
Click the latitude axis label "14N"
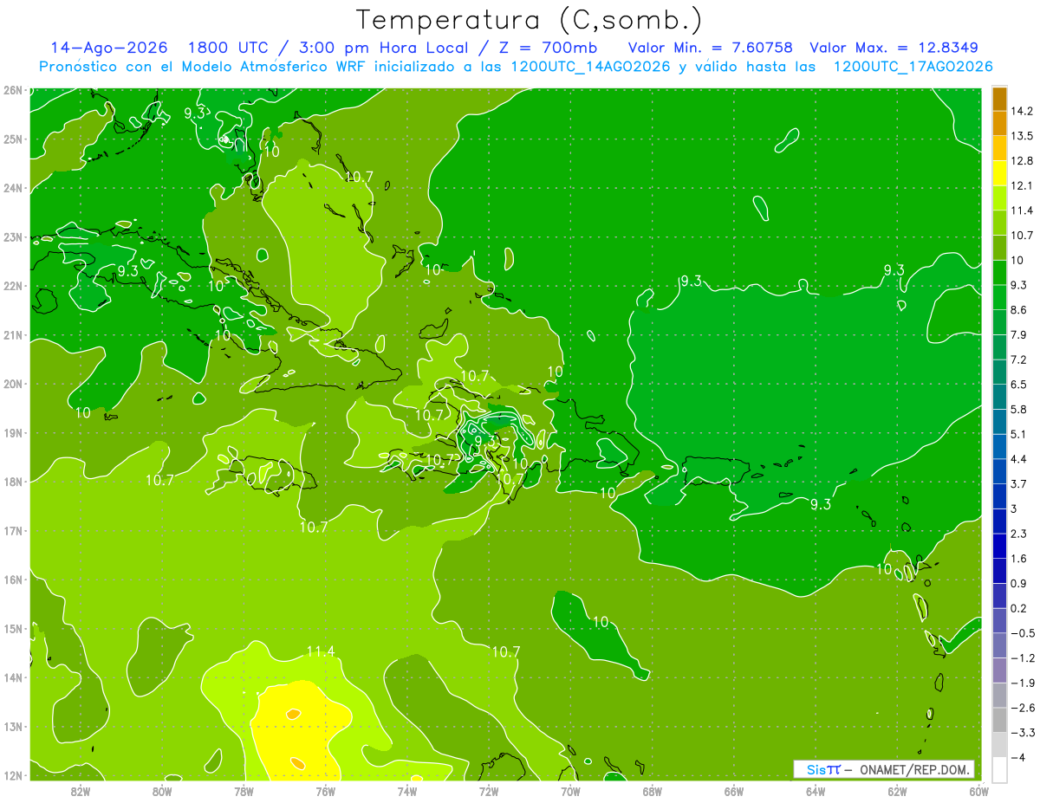pos(13,677)
